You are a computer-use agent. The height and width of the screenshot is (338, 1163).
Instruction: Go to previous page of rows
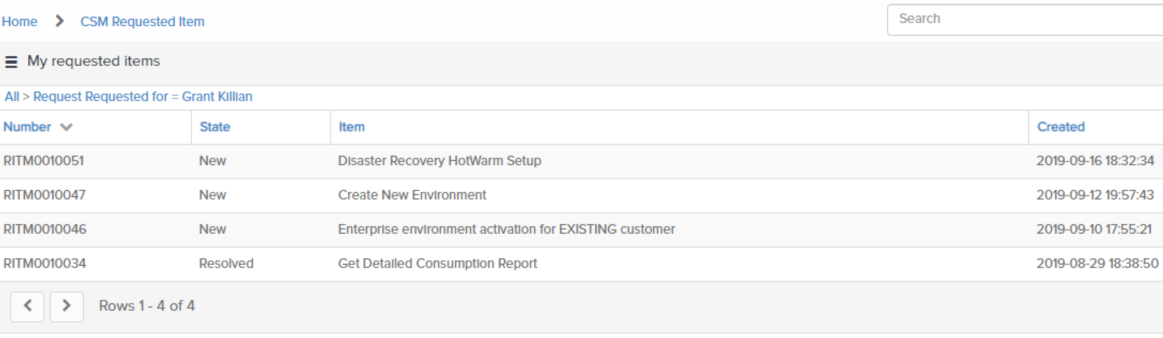pyautogui.click(x=27, y=306)
